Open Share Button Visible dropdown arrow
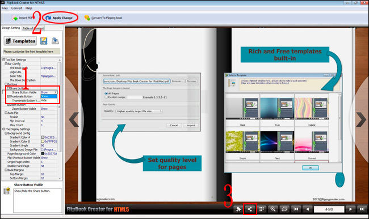Viewport: 369px width, 219px height. 55,92
